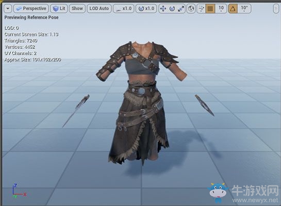The image size is (281, 206).
Task: Open the viewport options dropdown arrow
Action: click(x=8, y=9)
